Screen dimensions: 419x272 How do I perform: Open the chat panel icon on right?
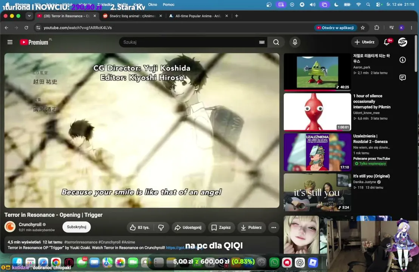coord(402,77)
